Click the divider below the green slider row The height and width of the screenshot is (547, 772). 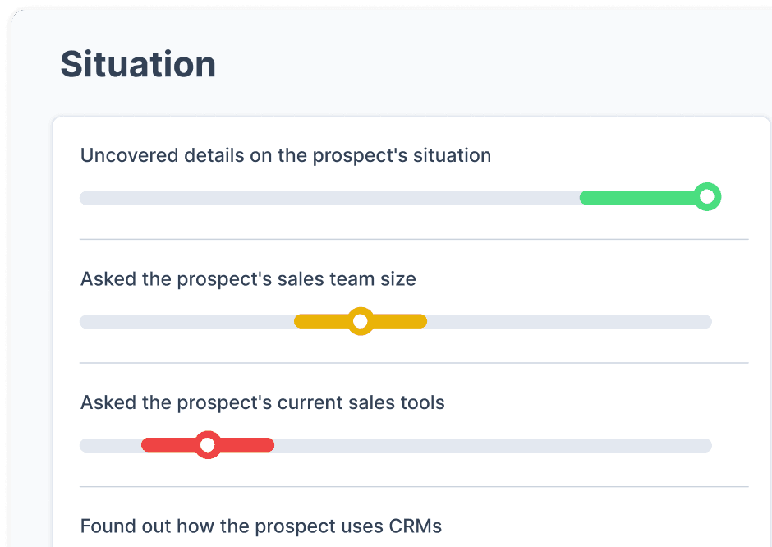415,239
